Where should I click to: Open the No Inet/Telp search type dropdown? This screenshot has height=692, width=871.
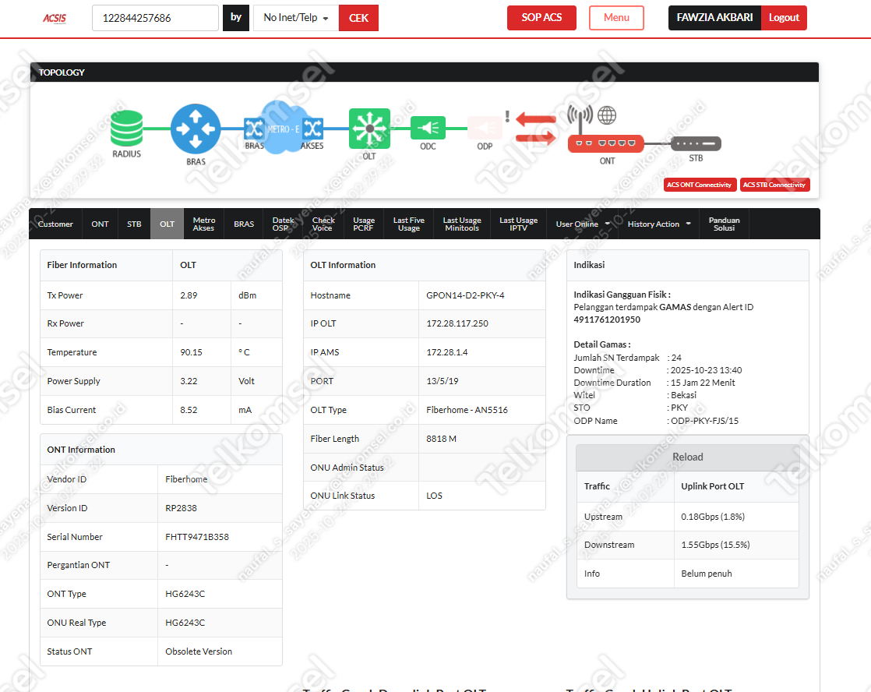[296, 18]
